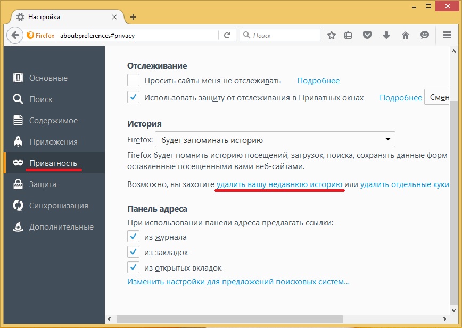Click the Содержимое document sidebar icon
Image resolution: width=462 pixels, height=328 pixels.
pyautogui.click(x=18, y=120)
